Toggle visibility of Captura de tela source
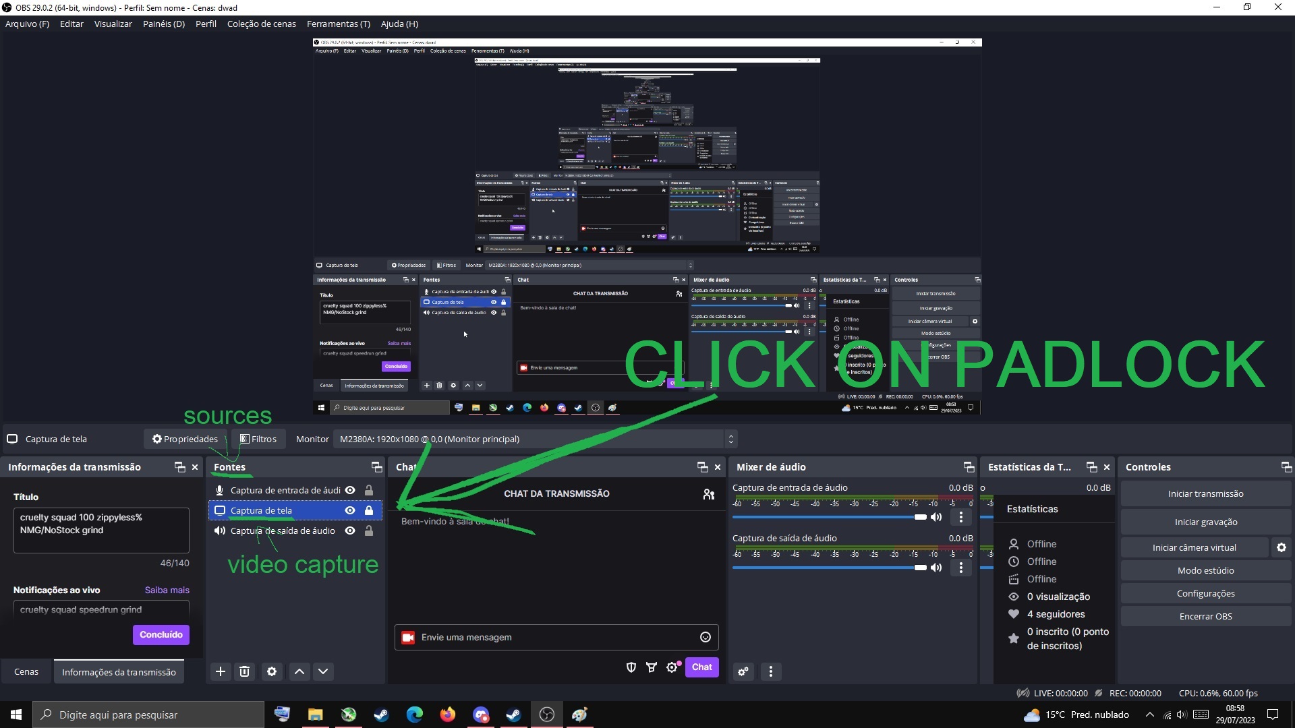Screen dimensions: 1295x728 [x=350, y=510]
